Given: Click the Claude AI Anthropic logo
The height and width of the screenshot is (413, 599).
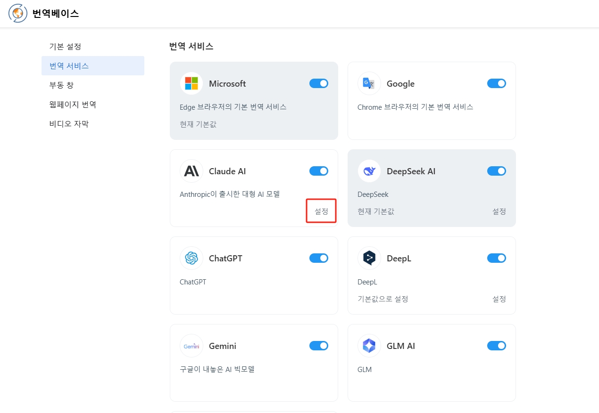Looking at the screenshot, I should click(x=191, y=171).
